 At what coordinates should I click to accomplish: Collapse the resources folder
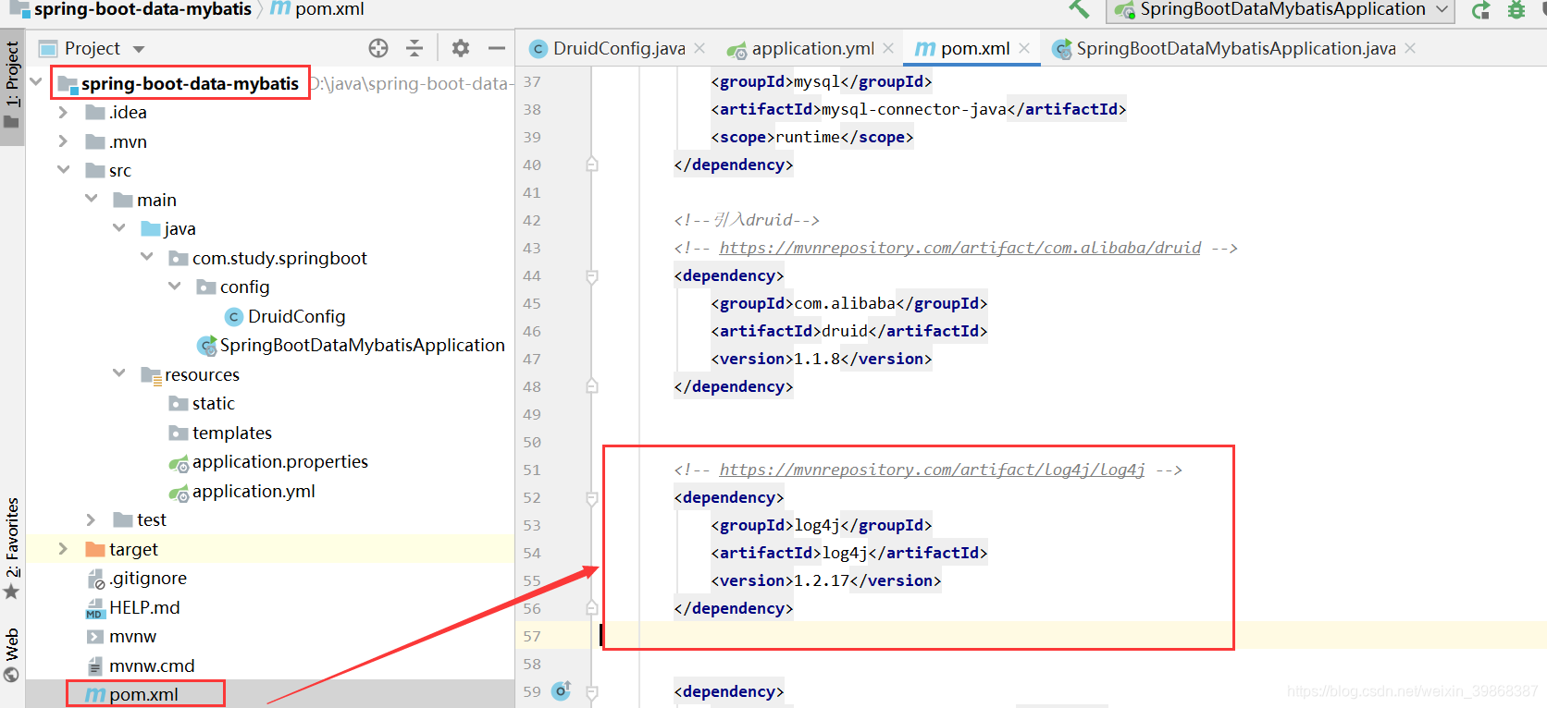(x=118, y=372)
